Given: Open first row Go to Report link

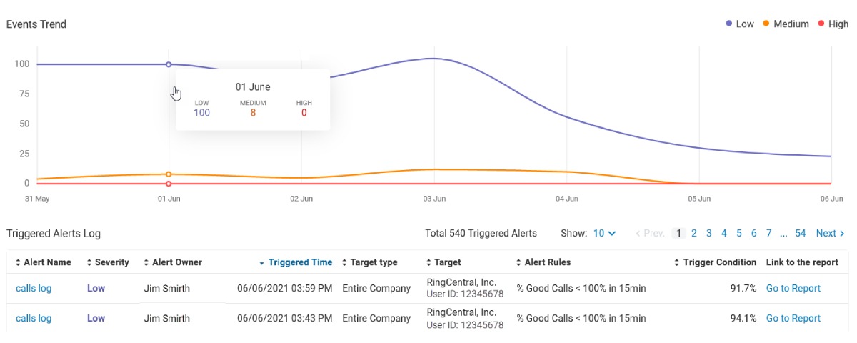Looking at the screenshot, I should [793, 288].
